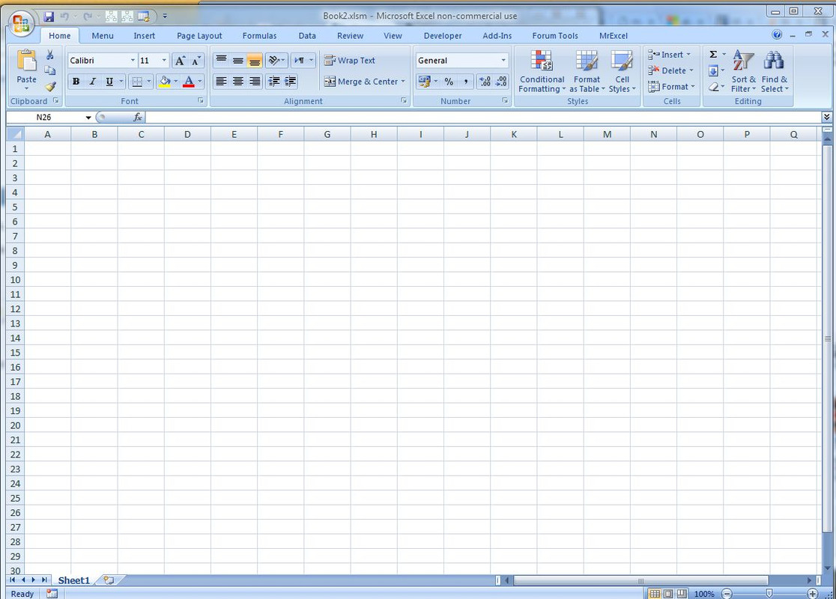Open Conditional Formatting menu
The height and width of the screenshot is (599, 836).
point(542,71)
